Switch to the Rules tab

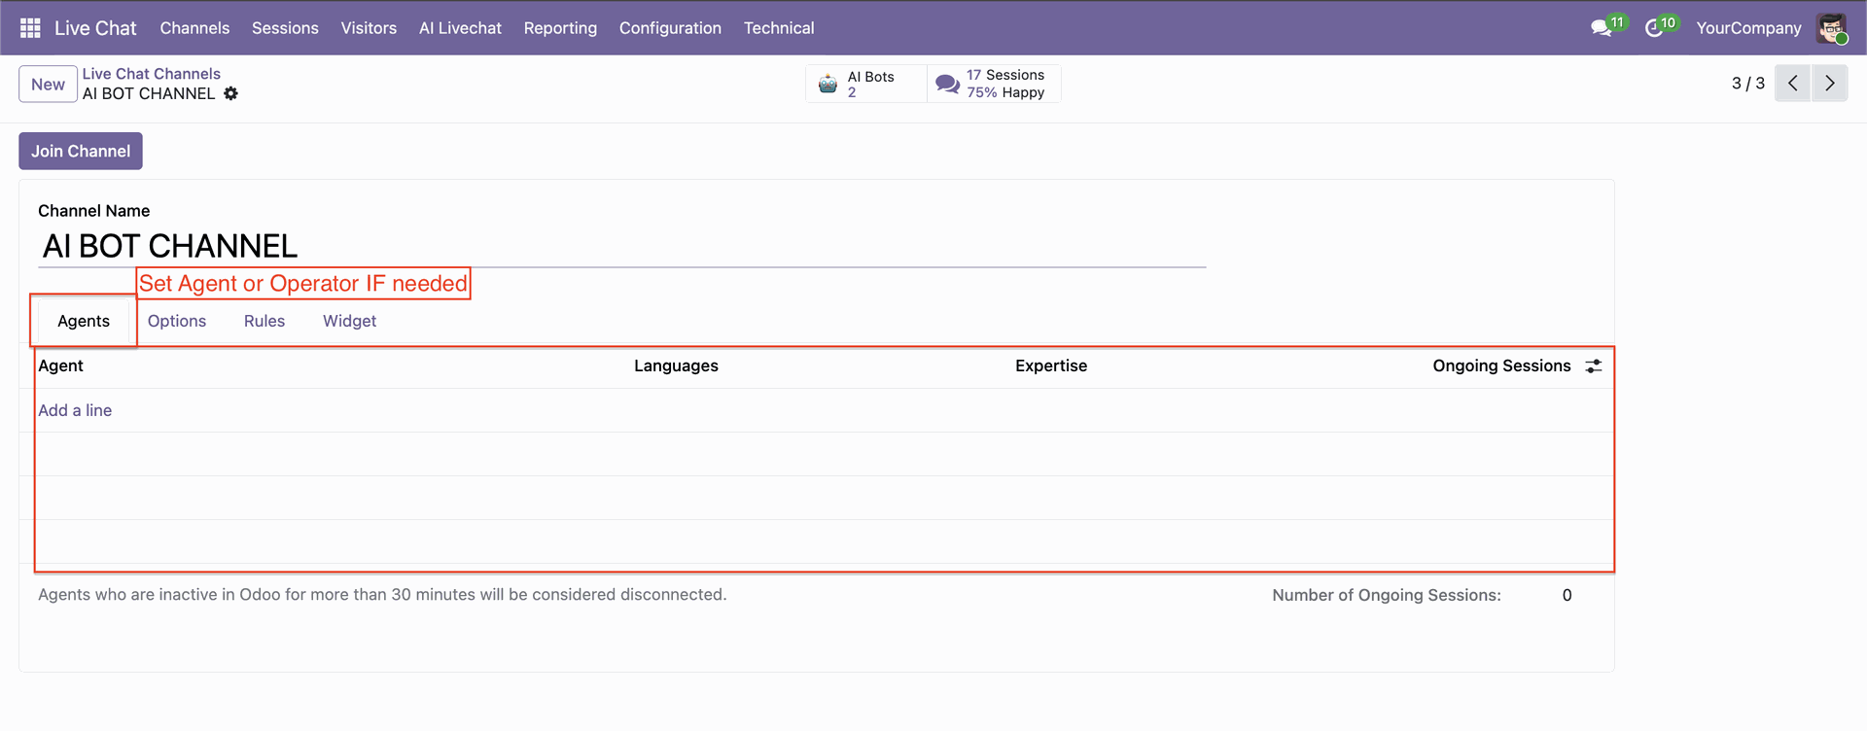click(264, 321)
